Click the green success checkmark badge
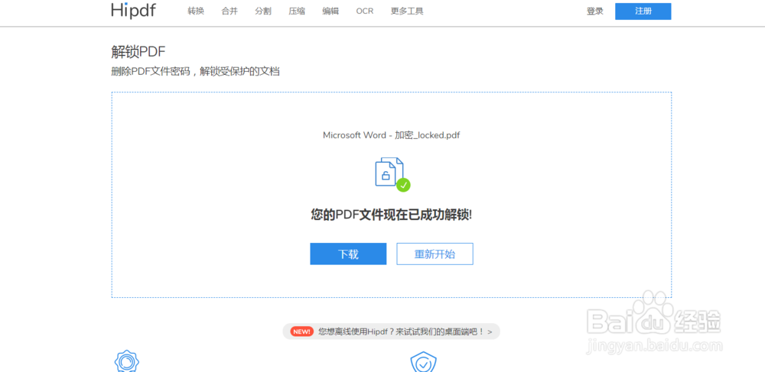The height and width of the screenshot is (372, 765). point(403,185)
